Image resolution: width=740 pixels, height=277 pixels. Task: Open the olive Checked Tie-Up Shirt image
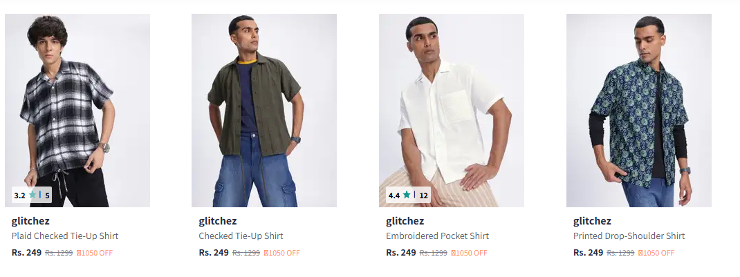pos(264,111)
